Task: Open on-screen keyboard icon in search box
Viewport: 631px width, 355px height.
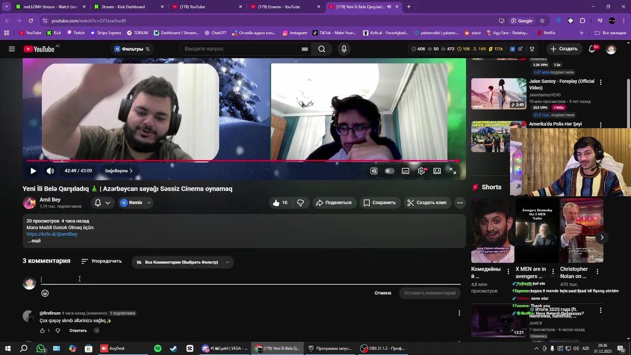Action: [305, 49]
